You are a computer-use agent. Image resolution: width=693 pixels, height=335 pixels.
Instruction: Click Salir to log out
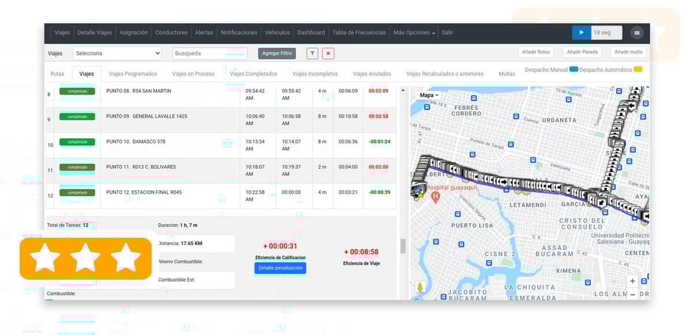tap(448, 33)
